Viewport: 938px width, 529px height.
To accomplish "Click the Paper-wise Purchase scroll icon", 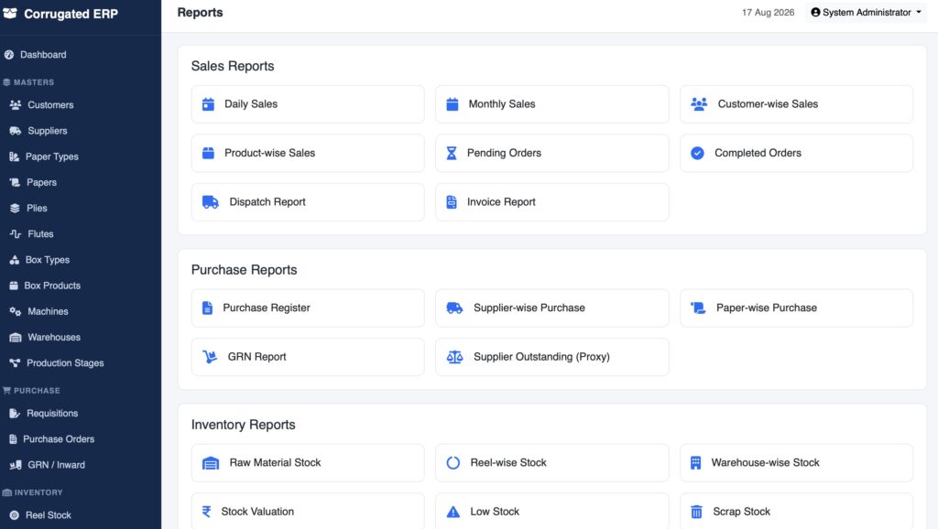I will coord(698,308).
